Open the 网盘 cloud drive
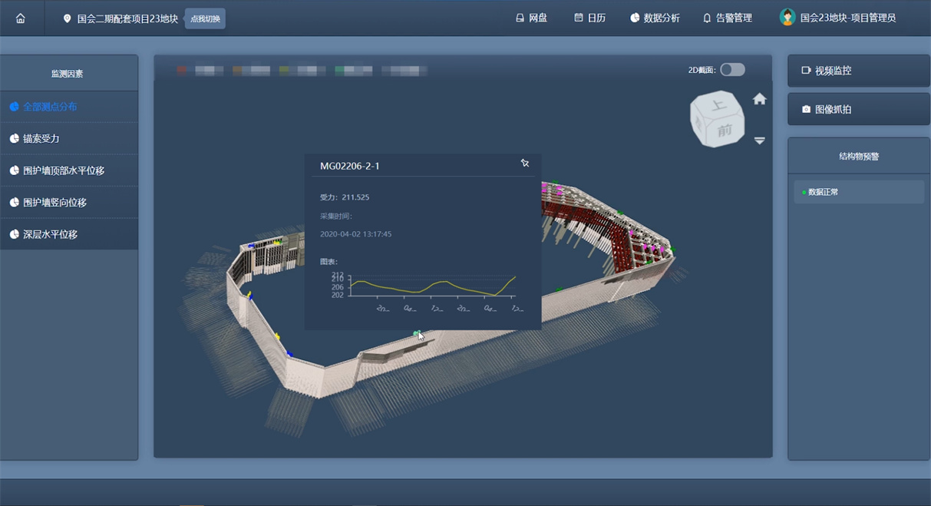 pos(531,18)
